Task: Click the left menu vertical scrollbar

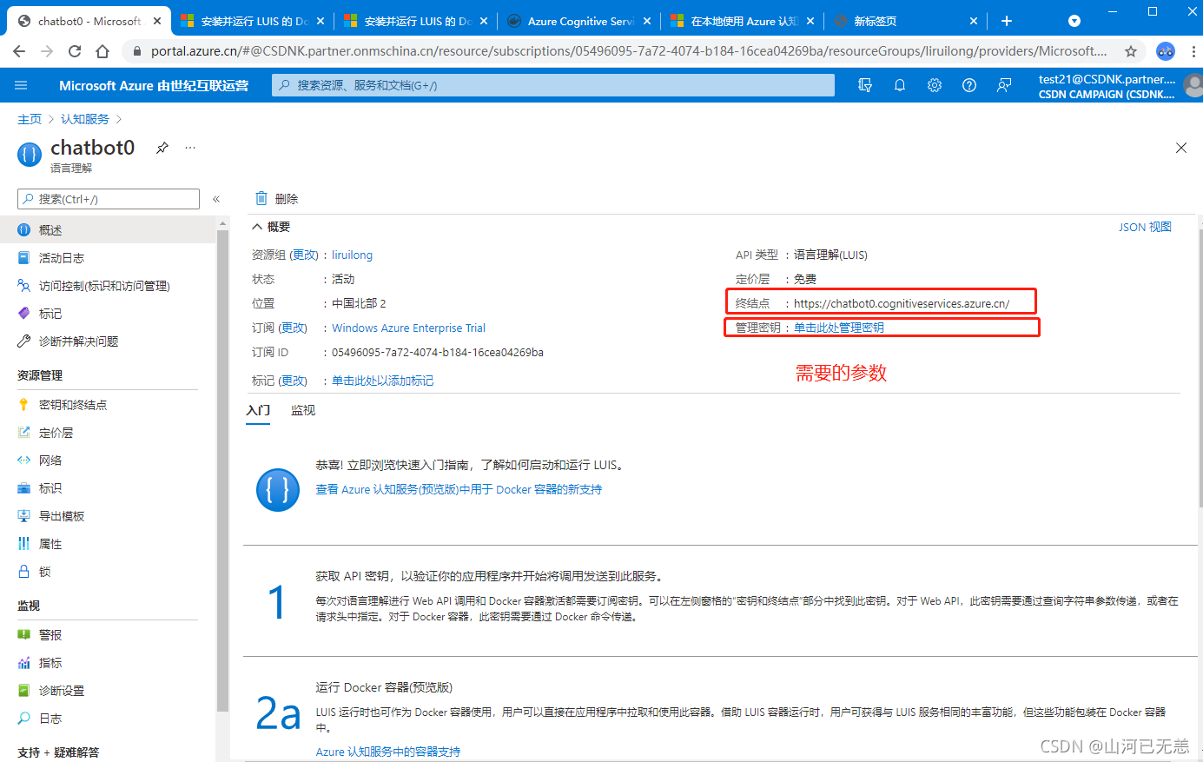Action: 223,469
